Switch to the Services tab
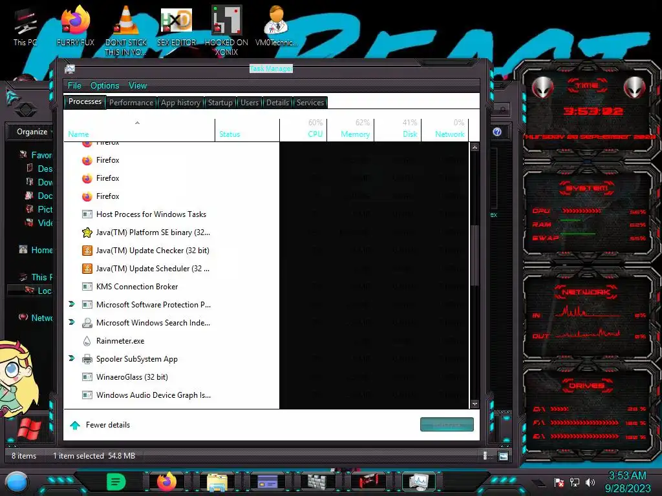The width and height of the screenshot is (662, 496). [310, 103]
